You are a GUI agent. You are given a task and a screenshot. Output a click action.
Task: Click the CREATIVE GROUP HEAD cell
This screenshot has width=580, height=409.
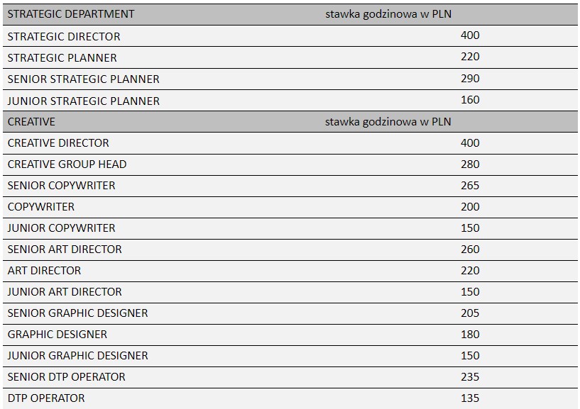point(67,164)
